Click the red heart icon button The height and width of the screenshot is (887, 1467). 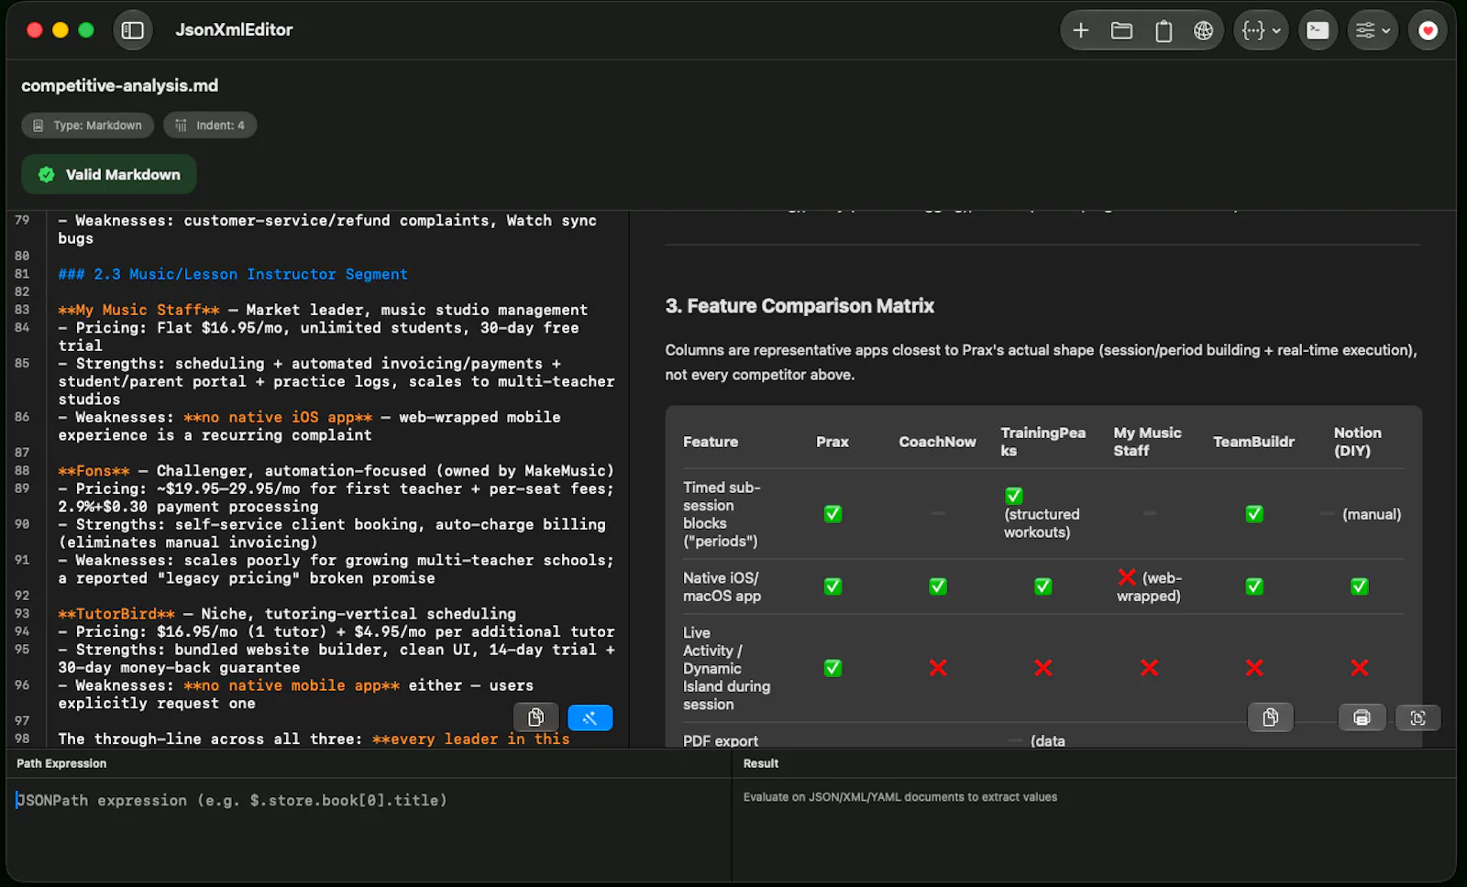(1428, 30)
